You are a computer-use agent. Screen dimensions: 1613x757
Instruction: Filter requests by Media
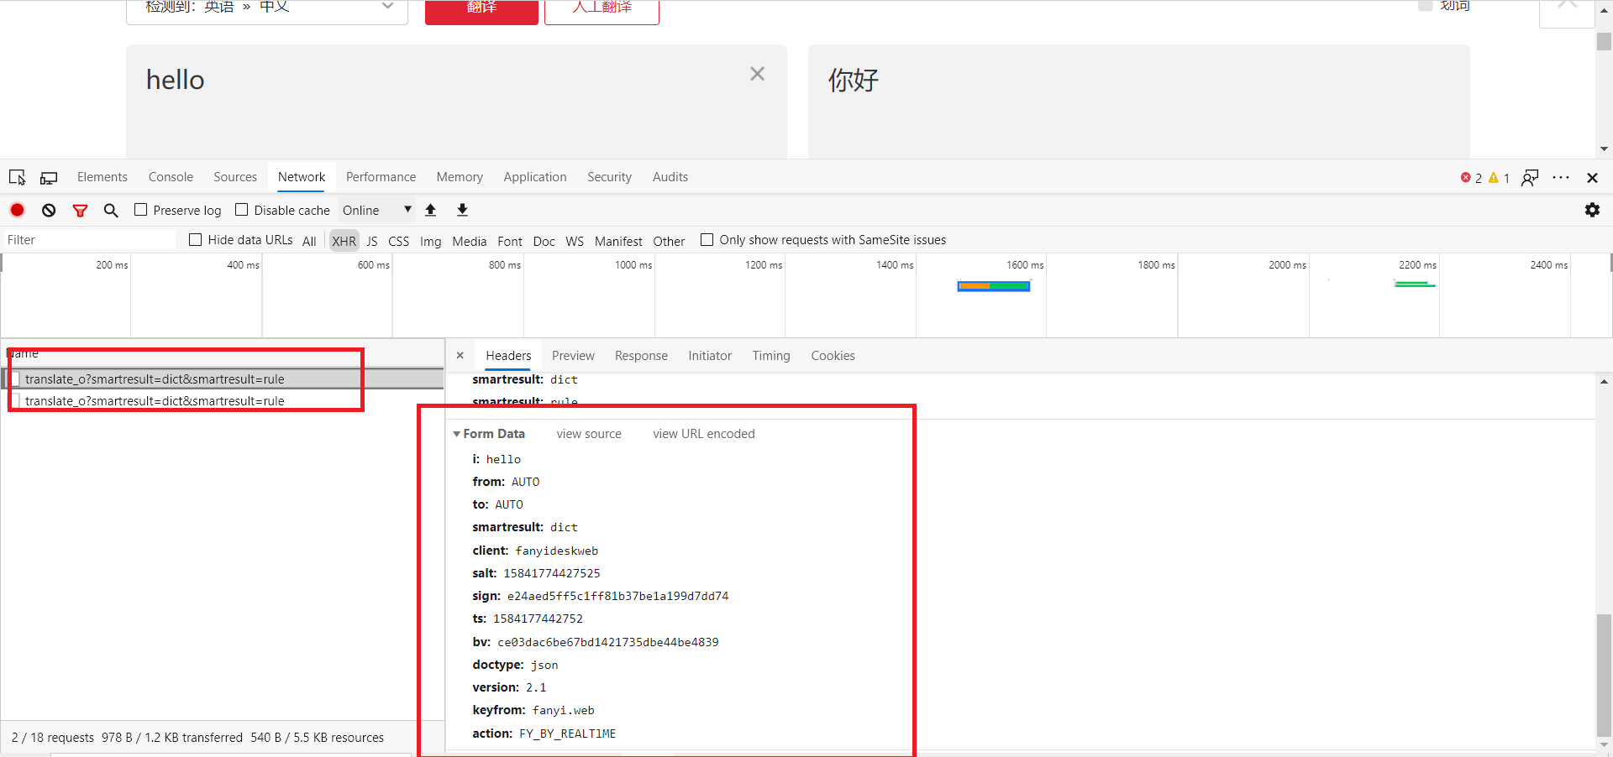(469, 241)
